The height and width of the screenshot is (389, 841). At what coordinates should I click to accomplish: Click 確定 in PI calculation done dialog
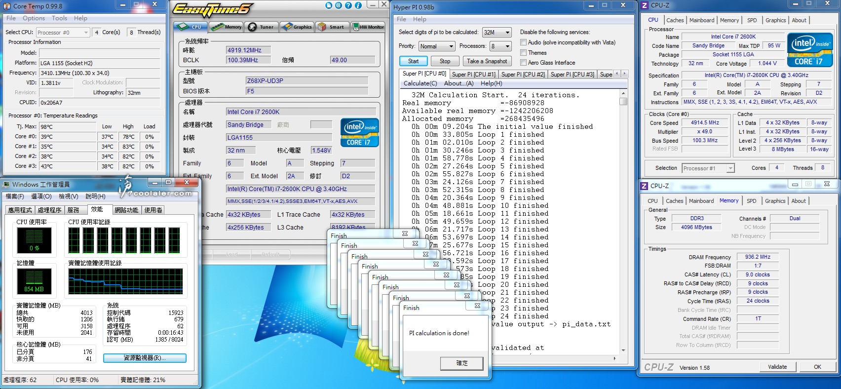[462, 363]
